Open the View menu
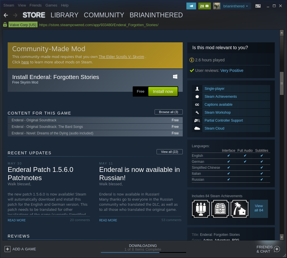This screenshot has height=258, width=287. [x=22, y=5]
